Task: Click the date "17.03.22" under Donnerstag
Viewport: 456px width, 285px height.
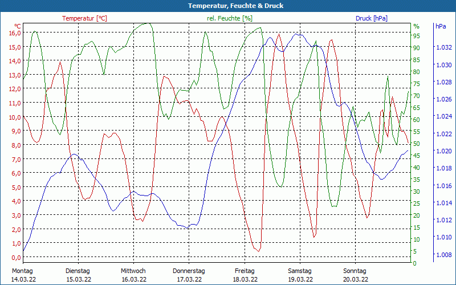Action: (x=189, y=280)
